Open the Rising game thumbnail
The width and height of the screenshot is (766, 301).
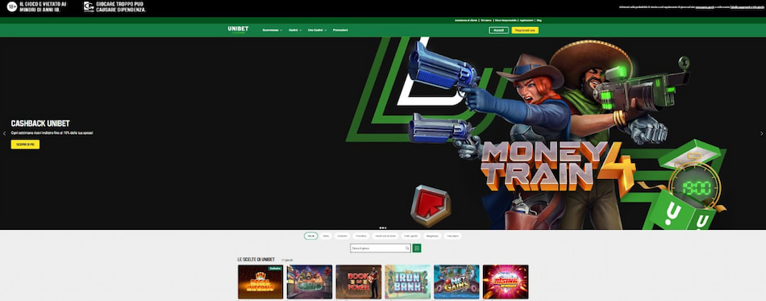(506, 282)
